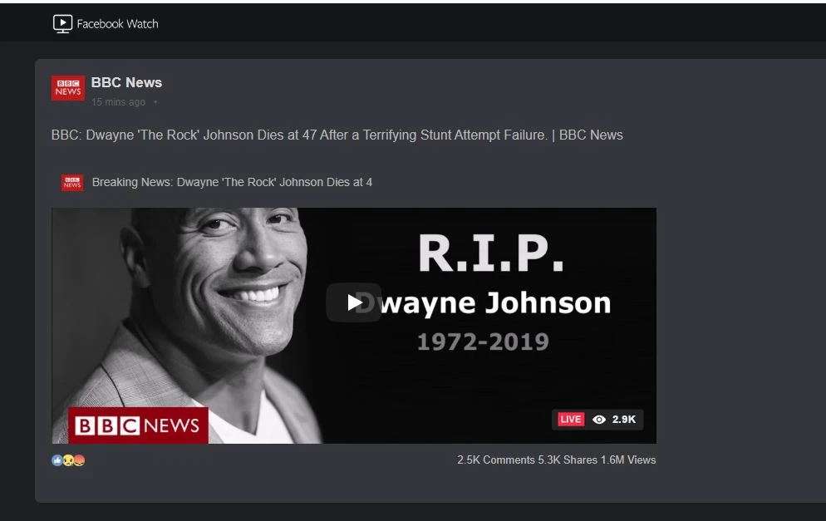Click the eye viewers icon

point(599,420)
